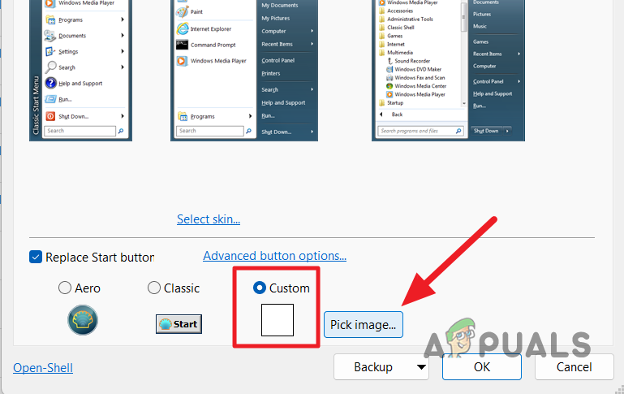Click the Windows Fax and Scan icon
The width and height of the screenshot is (624, 394).
pos(389,78)
